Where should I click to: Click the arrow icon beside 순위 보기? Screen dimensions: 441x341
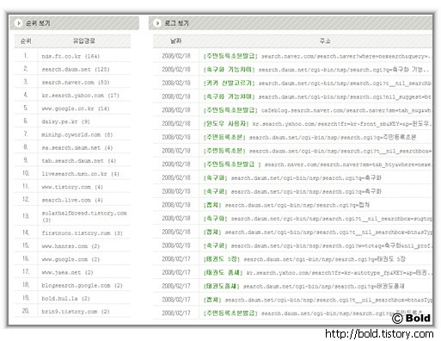[x=18, y=23]
